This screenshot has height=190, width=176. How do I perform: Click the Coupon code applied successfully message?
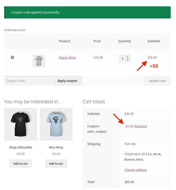(x=87, y=12)
